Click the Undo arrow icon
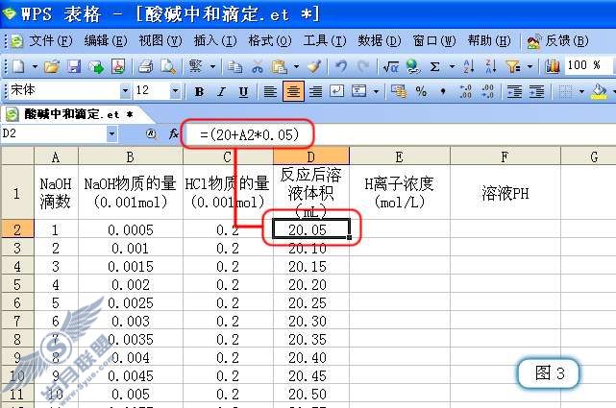The image size is (616, 408). click(341, 66)
